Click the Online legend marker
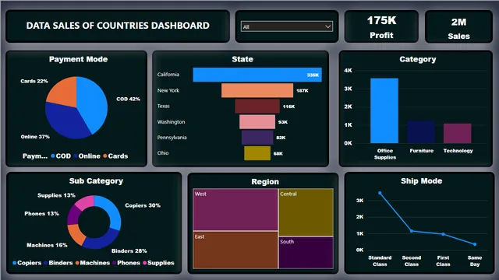 pos(76,156)
